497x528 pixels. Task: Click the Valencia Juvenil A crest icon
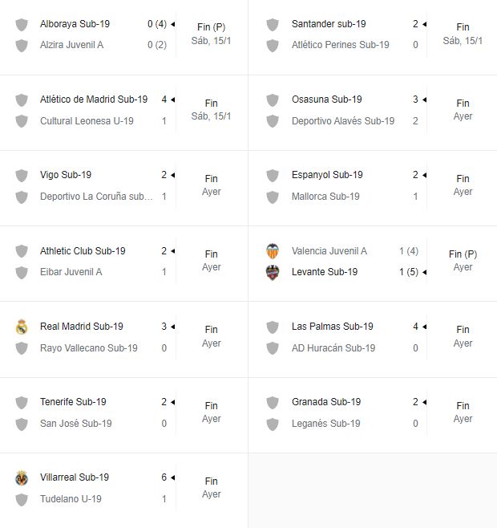273,251
